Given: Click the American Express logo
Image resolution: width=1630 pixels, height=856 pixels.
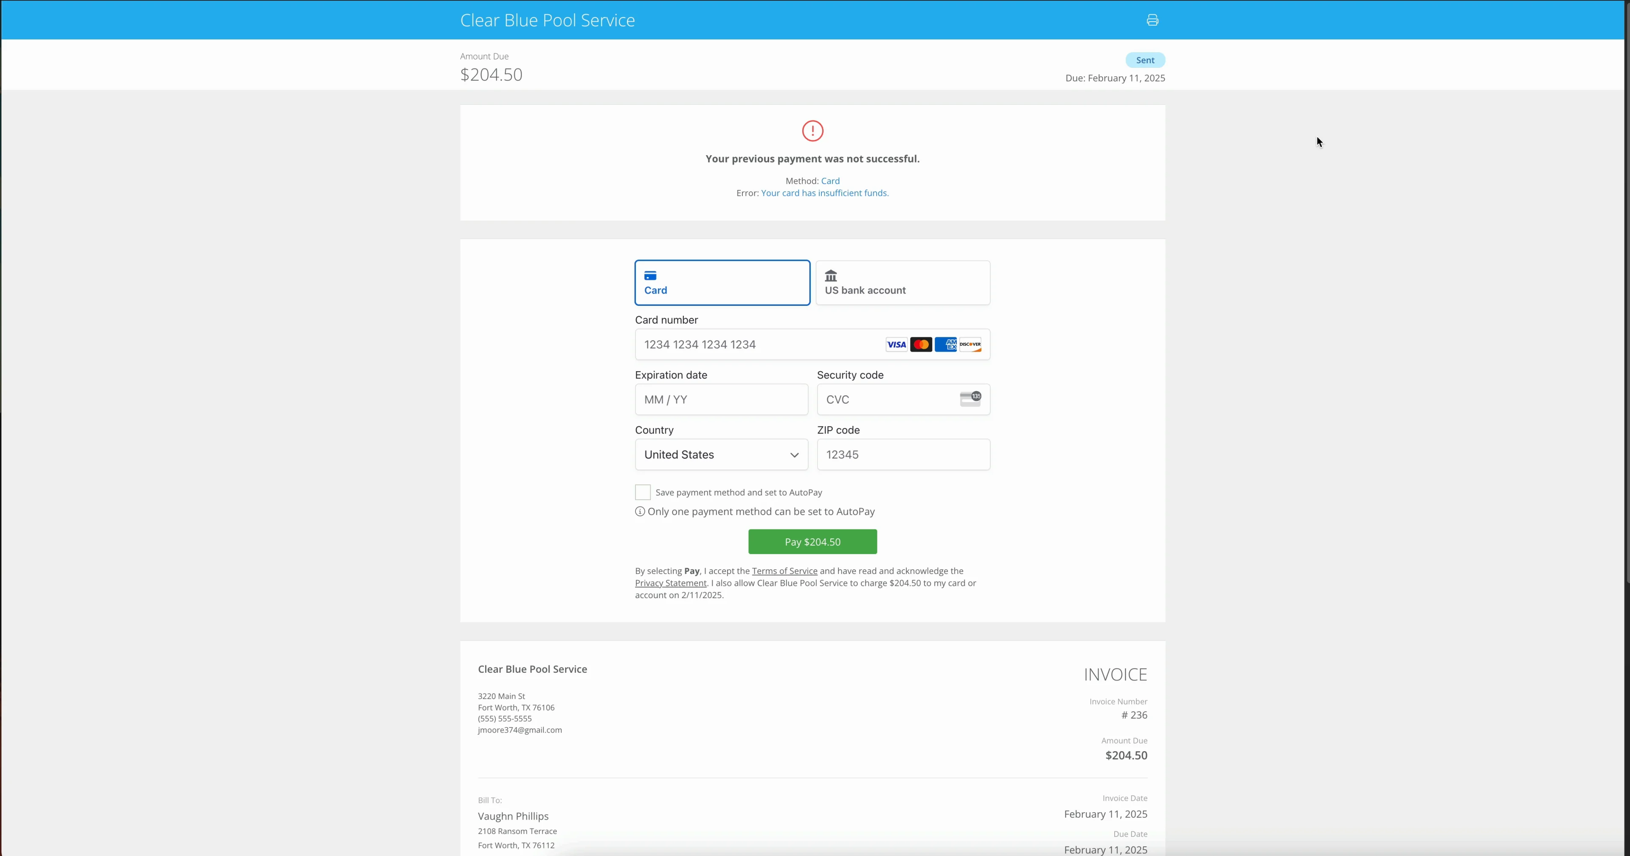Looking at the screenshot, I should tap(945, 344).
